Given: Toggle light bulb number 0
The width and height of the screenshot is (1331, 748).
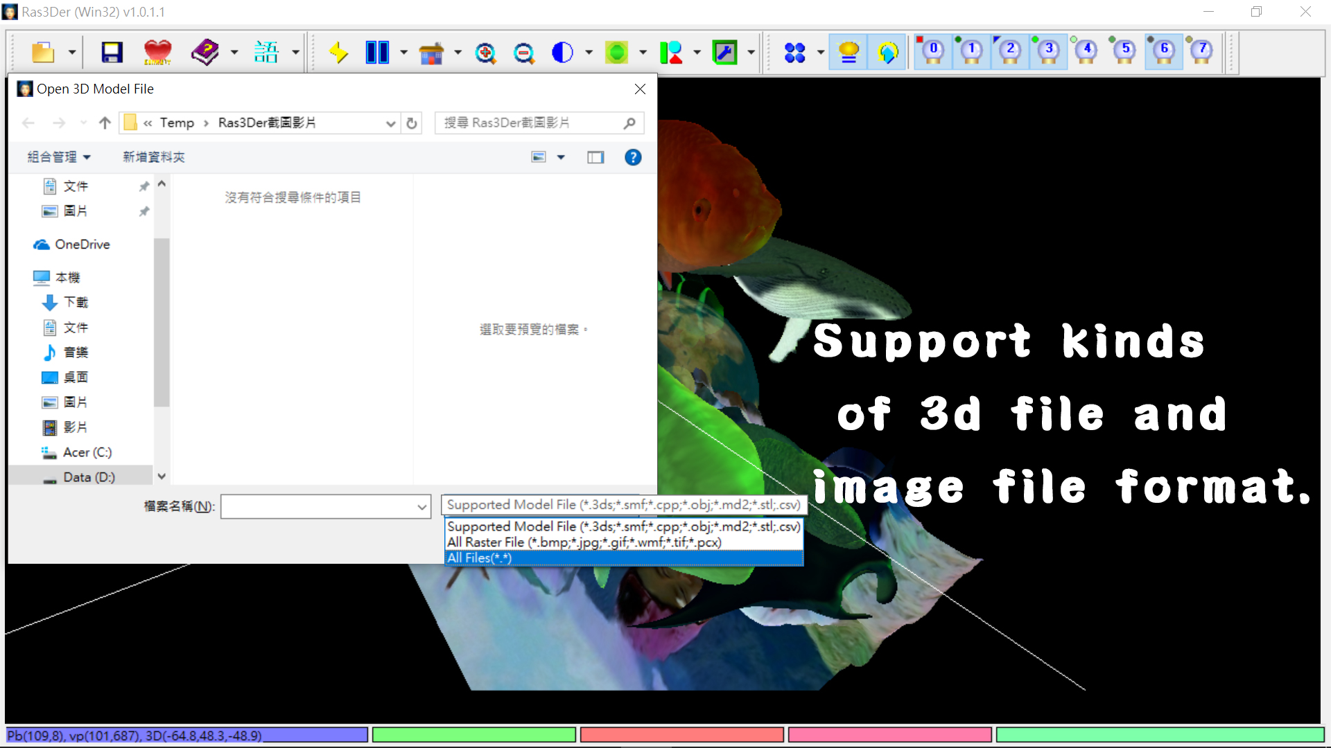Looking at the screenshot, I should tap(932, 53).
